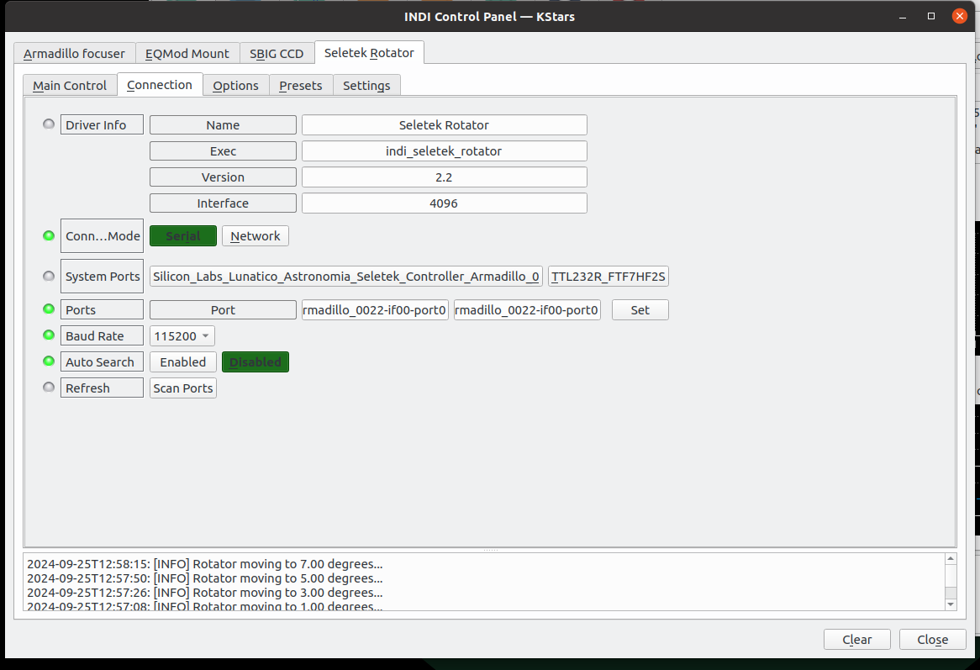
Task: Click Scan Ports to refresh
Action: tap(183, 388)
